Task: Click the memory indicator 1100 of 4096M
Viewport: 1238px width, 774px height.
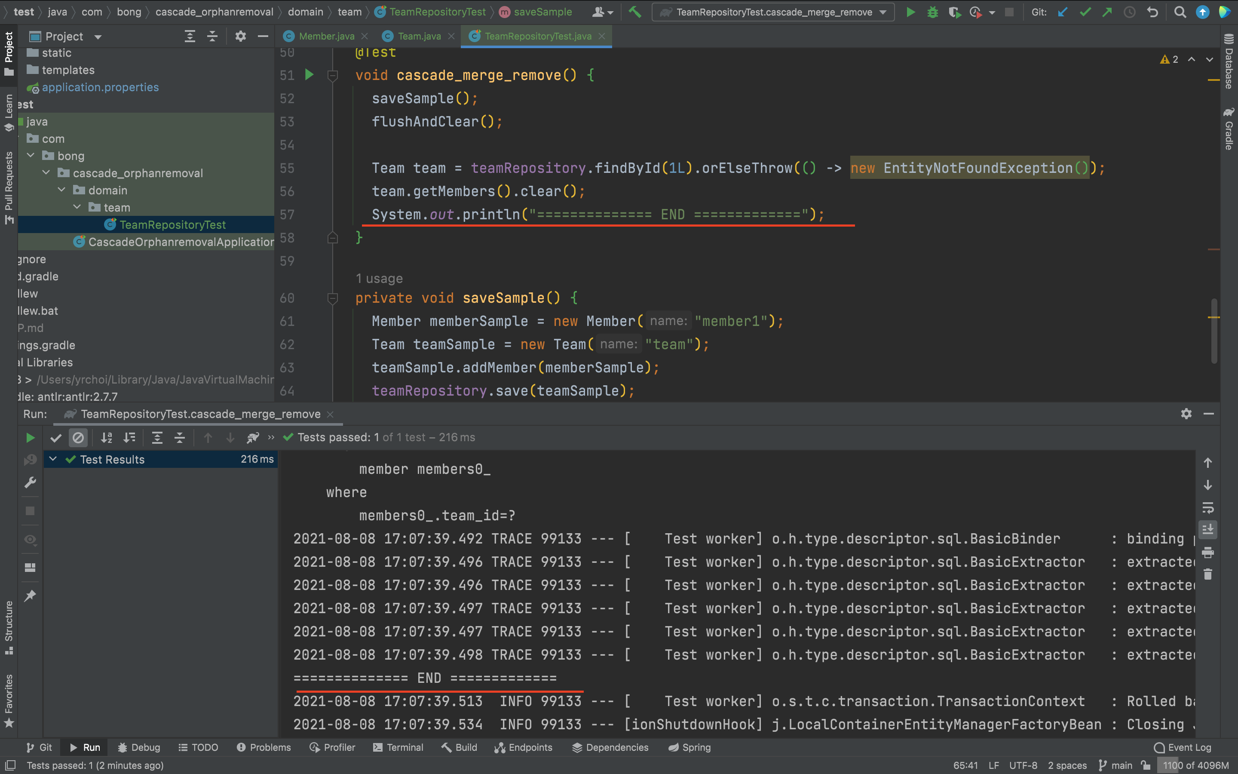Action: pos(1195,765)
